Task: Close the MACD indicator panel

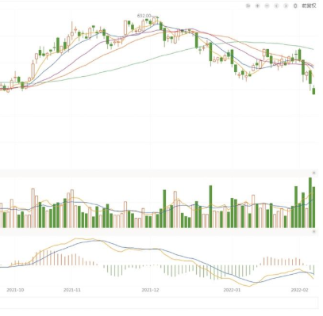Action: coord(314,231)
